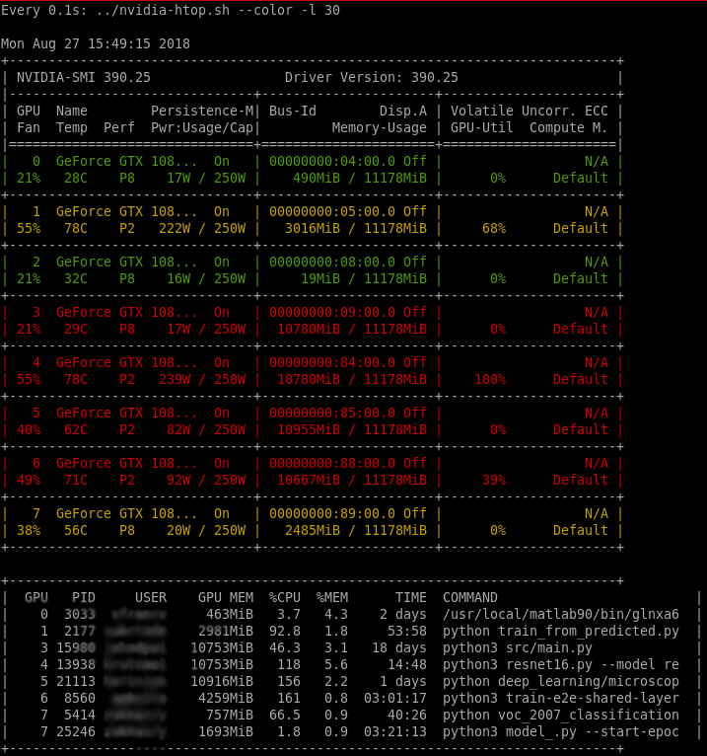This screenshot has height=756, width=707.
Task: Click GPU utilization '39%' of GPU 6
Action: tap(494, 481)
